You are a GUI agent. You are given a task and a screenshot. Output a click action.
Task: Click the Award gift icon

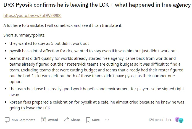point(43,120)
